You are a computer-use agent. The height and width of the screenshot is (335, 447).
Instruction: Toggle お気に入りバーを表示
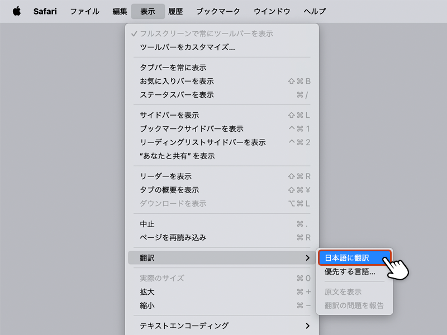177,81
